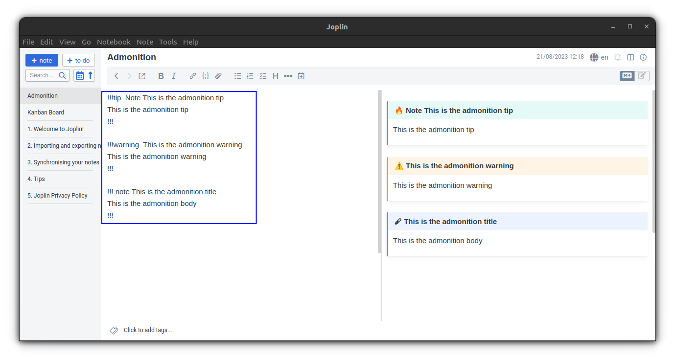
Task: Open the File menu
Action: (28, 42)
